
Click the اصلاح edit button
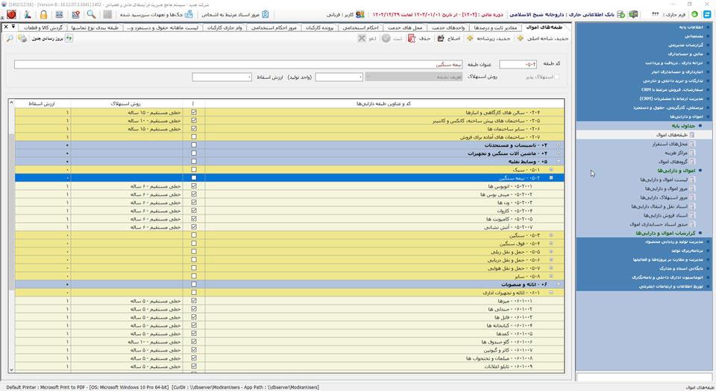(449, 38)
